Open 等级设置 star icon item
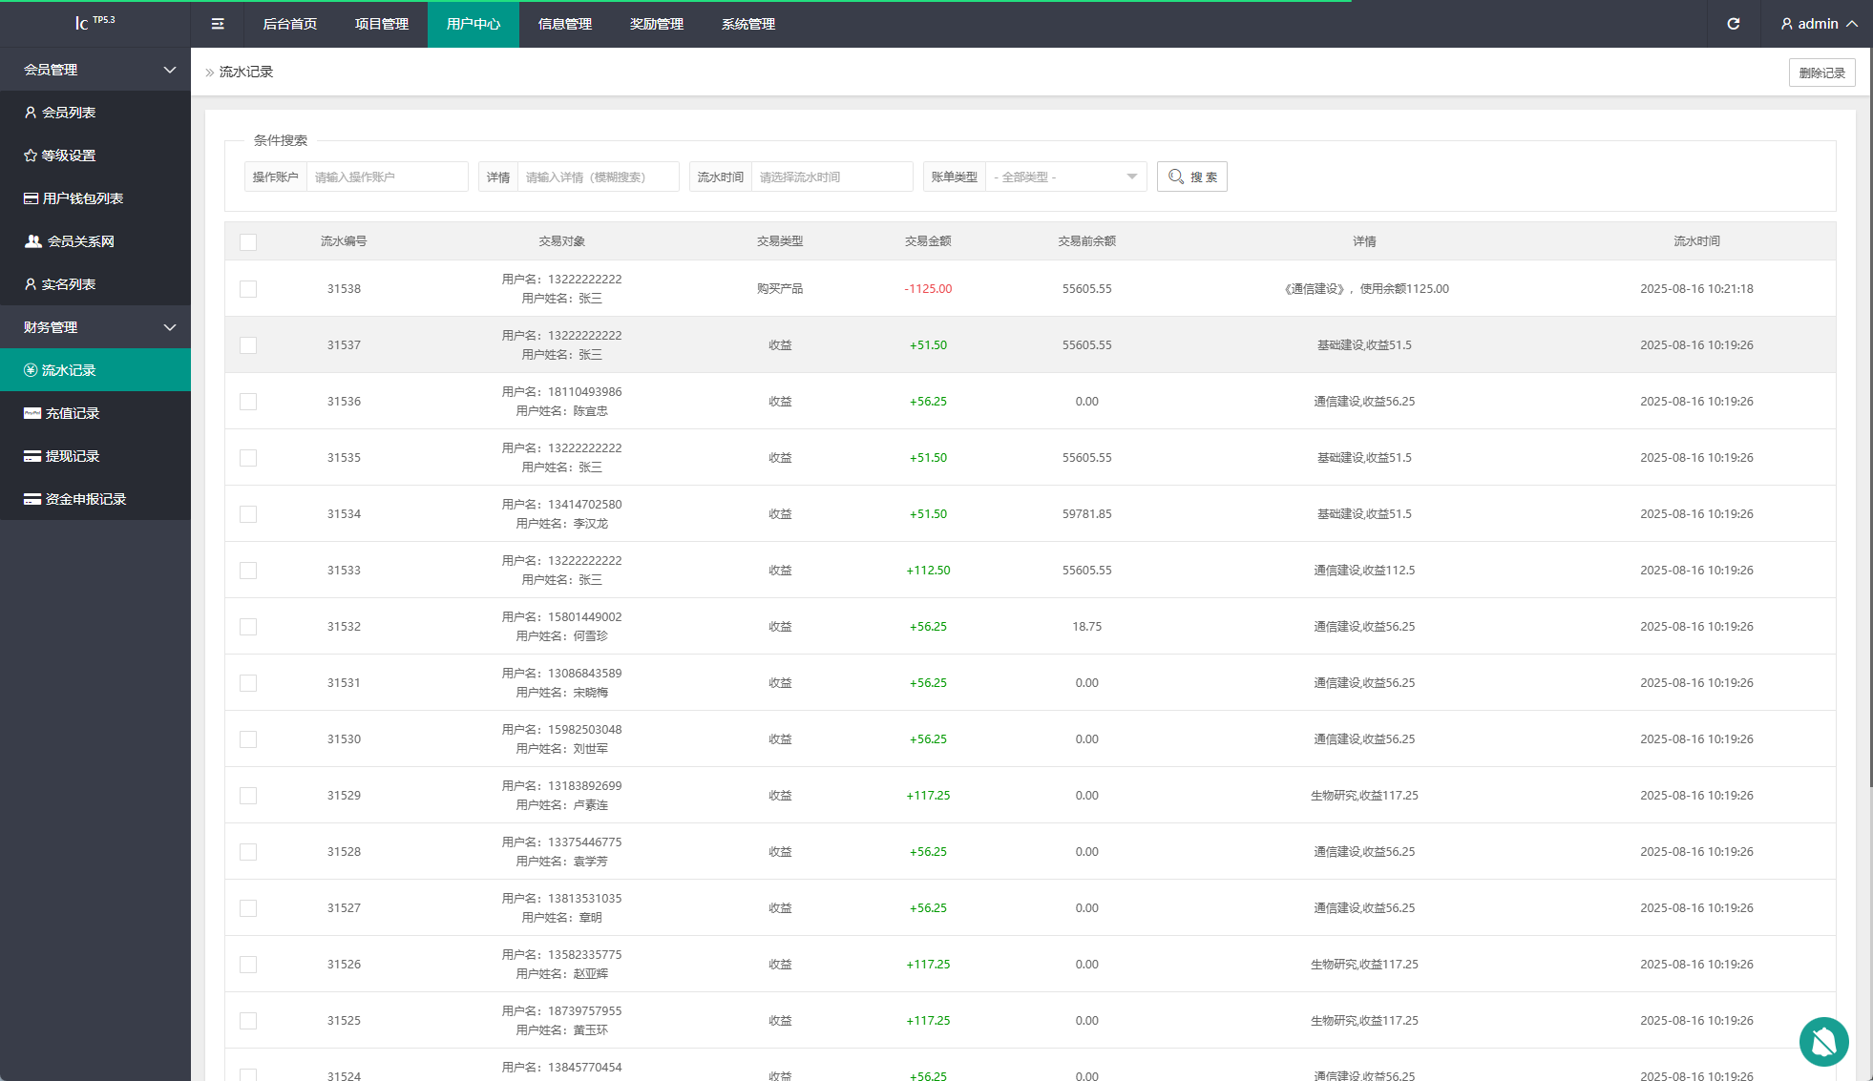Screen dimensions: 1873x1081 pos(31,156)
